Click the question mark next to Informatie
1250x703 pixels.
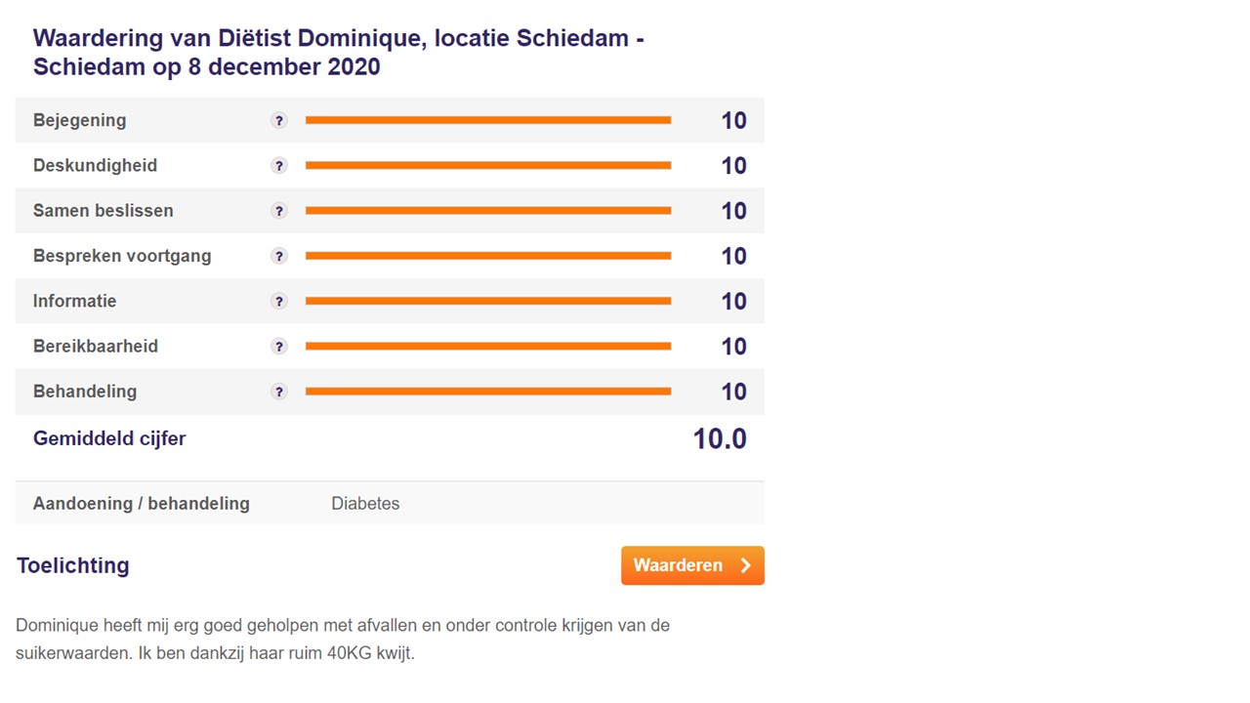[x=279, y=302]
